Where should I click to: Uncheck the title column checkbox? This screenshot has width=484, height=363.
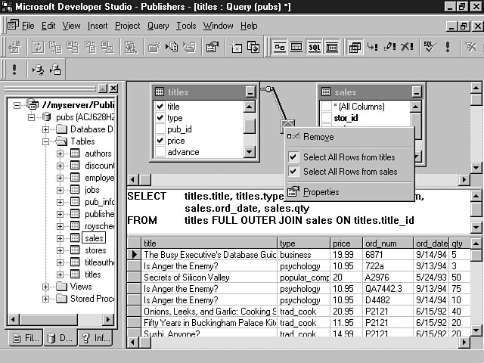(x=160, y=107)
